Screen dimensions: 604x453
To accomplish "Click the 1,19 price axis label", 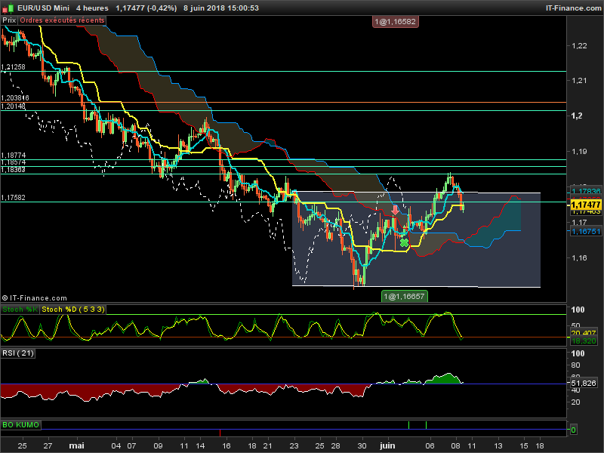I will click(x=579, y=152).
